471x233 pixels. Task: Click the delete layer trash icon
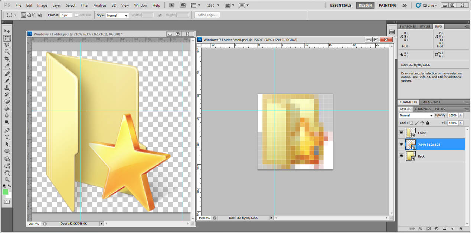[x=461, y=229]
